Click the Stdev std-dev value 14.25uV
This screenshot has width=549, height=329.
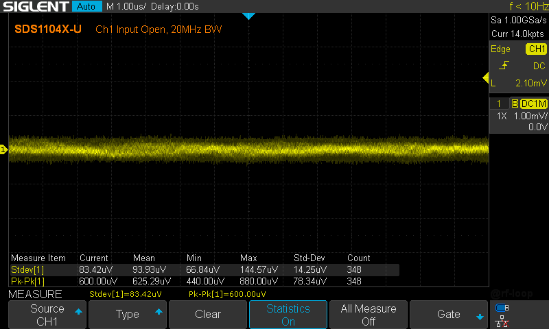(310, 269)
